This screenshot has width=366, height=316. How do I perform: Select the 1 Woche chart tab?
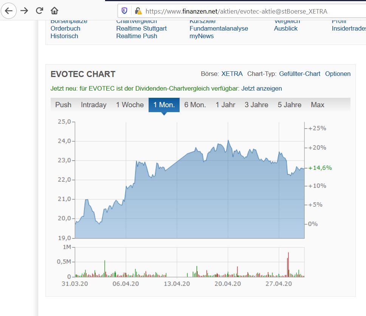pos(130,105)
